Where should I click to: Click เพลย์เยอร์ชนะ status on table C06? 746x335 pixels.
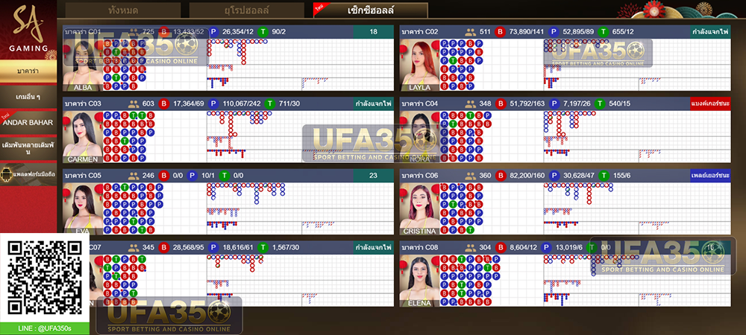click(x=711, y=176)
